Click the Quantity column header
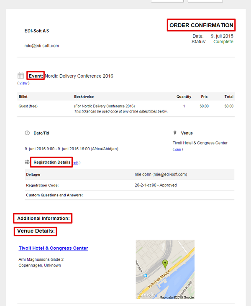Image resolution: width=251 pixels, height=306 pixels. tap(184, 97)
